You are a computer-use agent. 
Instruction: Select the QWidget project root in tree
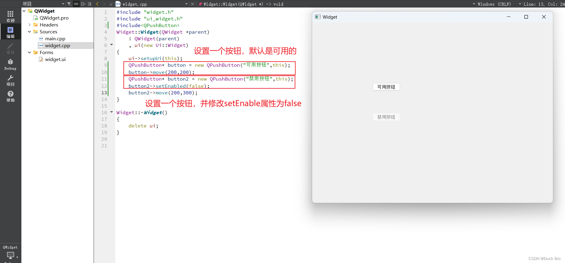pyautogui.click(x=44, y=11)
